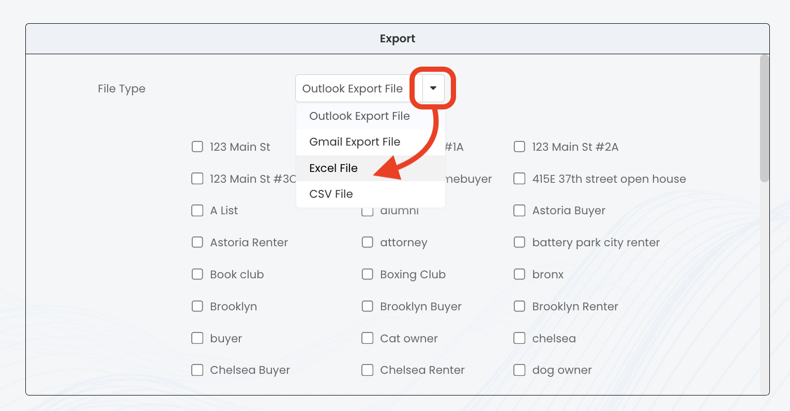Select the Brooklyn Buyer checkbox

pyautogui.click(x=368, y=307)
